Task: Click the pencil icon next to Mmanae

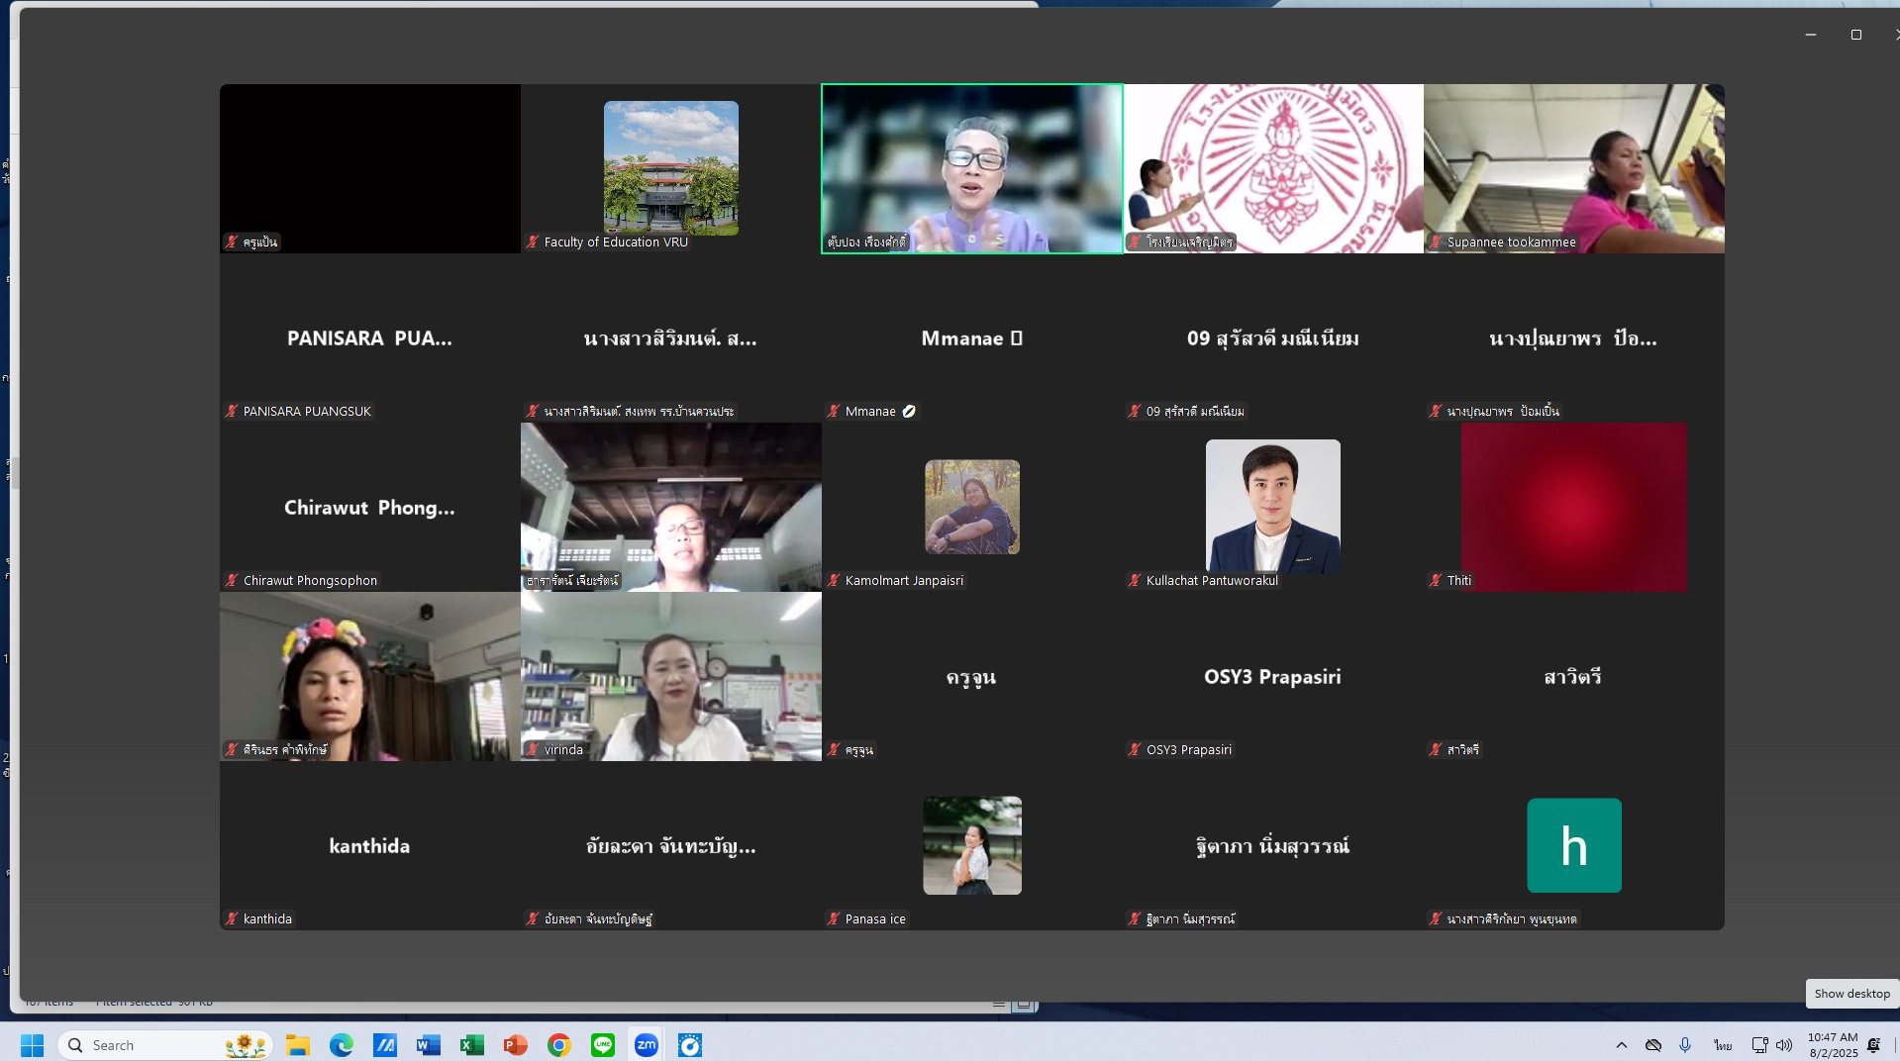Action: (909, 412)
